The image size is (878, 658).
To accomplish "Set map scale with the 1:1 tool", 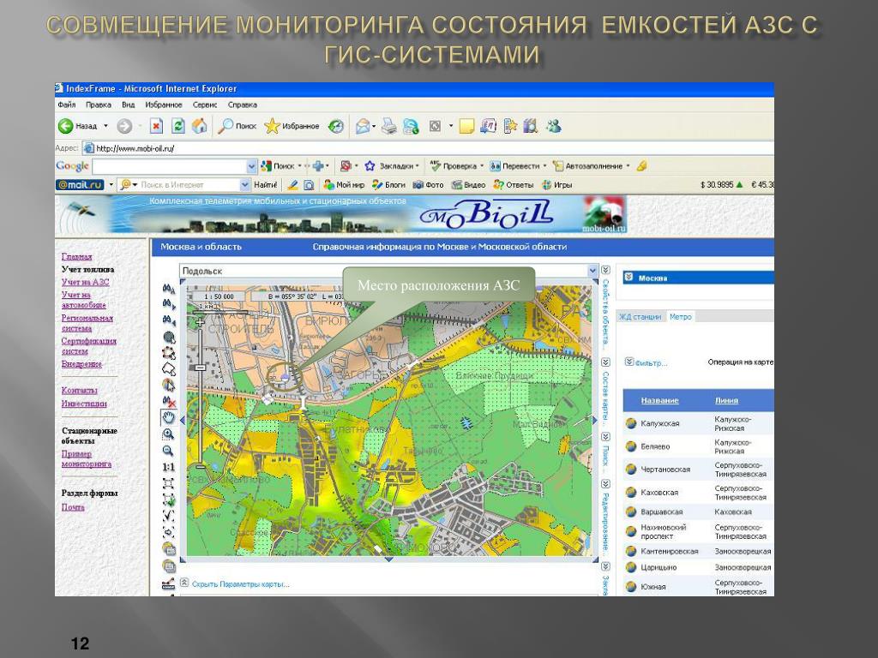I will [169, 467].
